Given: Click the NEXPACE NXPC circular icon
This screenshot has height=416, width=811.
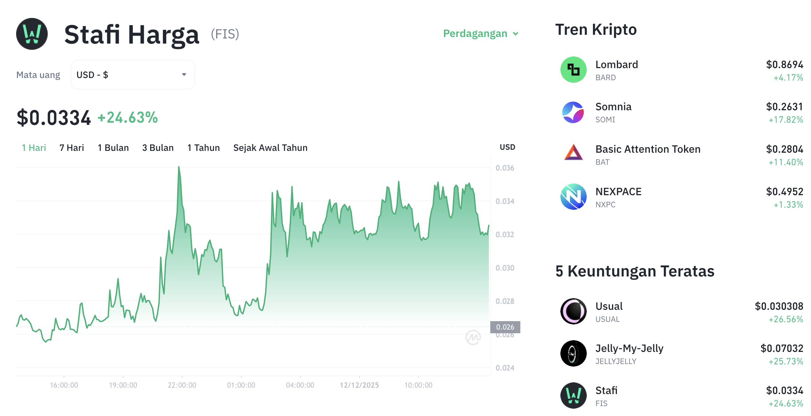Looking at the screenshot, I should point(574,197).
